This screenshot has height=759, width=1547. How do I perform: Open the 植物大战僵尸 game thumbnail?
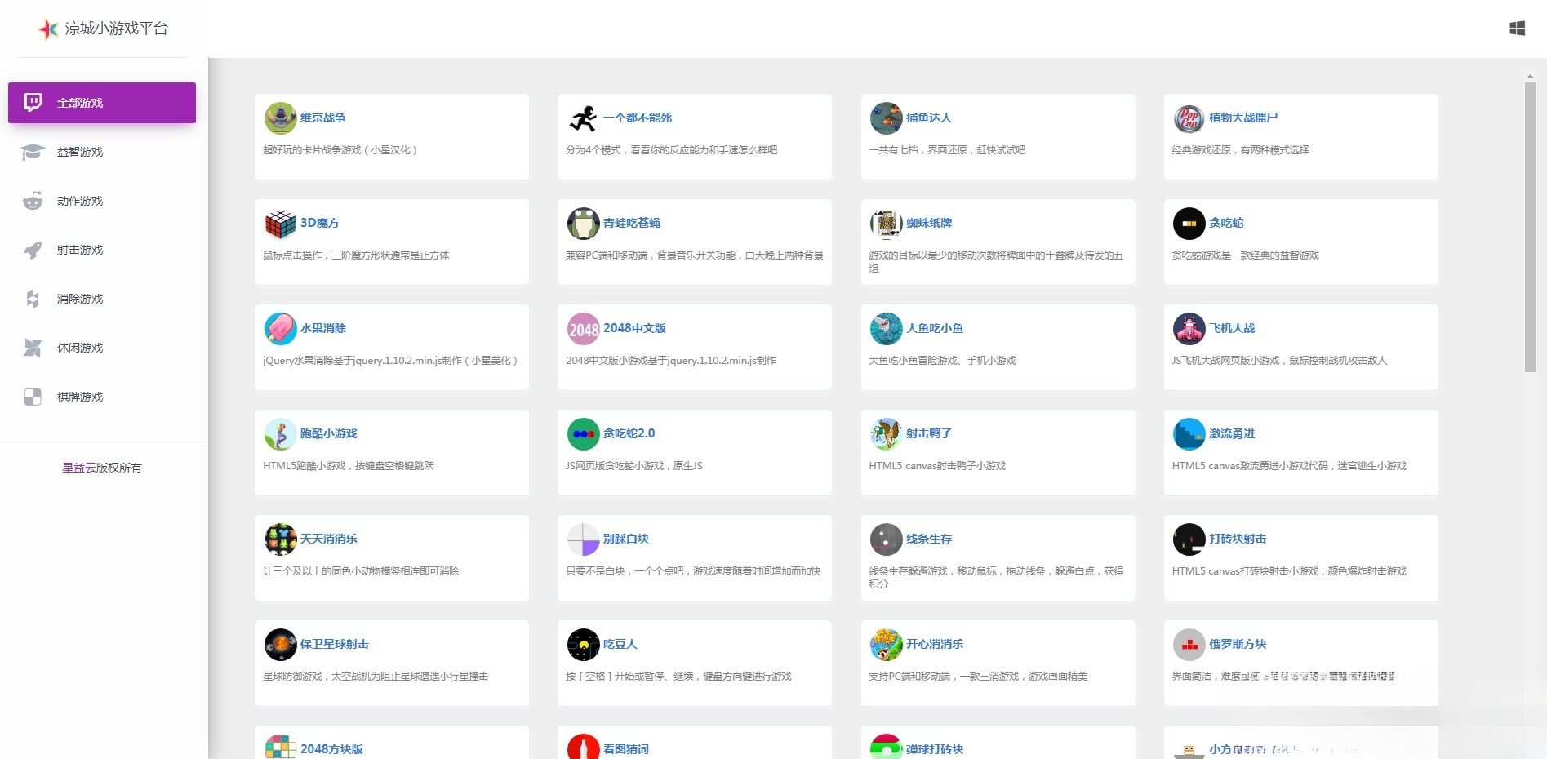1189,118
